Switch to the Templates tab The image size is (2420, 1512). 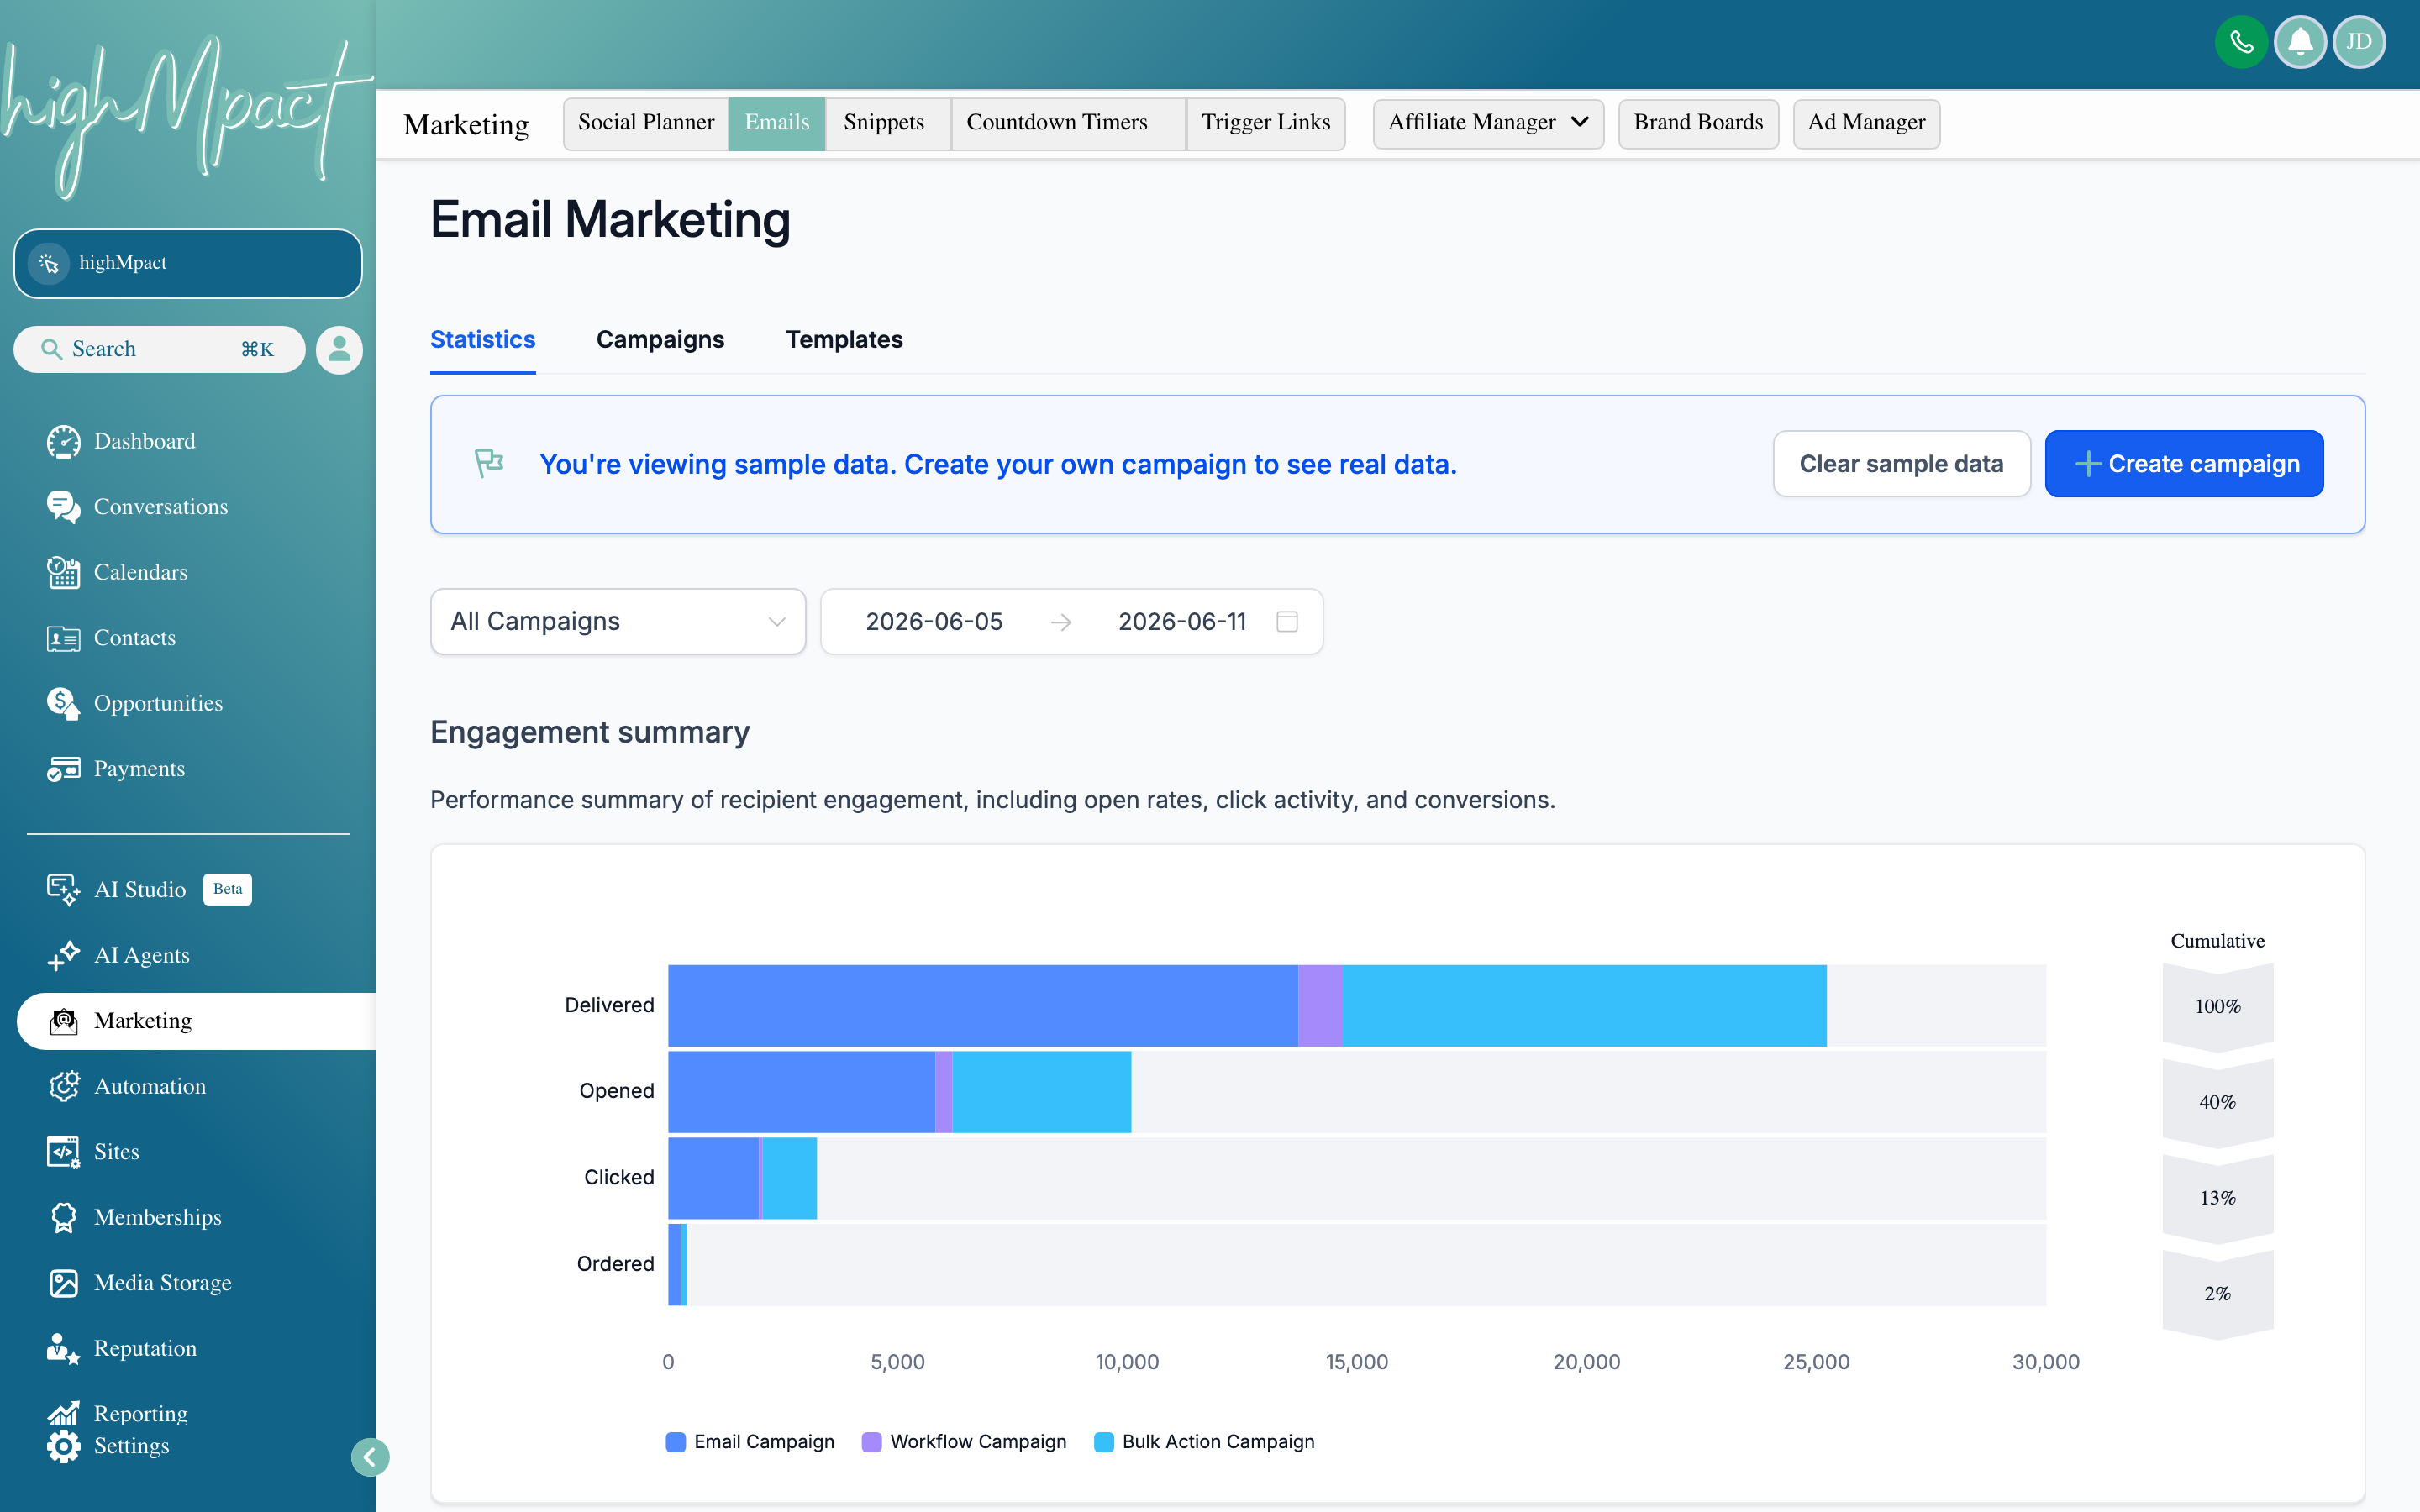click(x=844, y=340)
